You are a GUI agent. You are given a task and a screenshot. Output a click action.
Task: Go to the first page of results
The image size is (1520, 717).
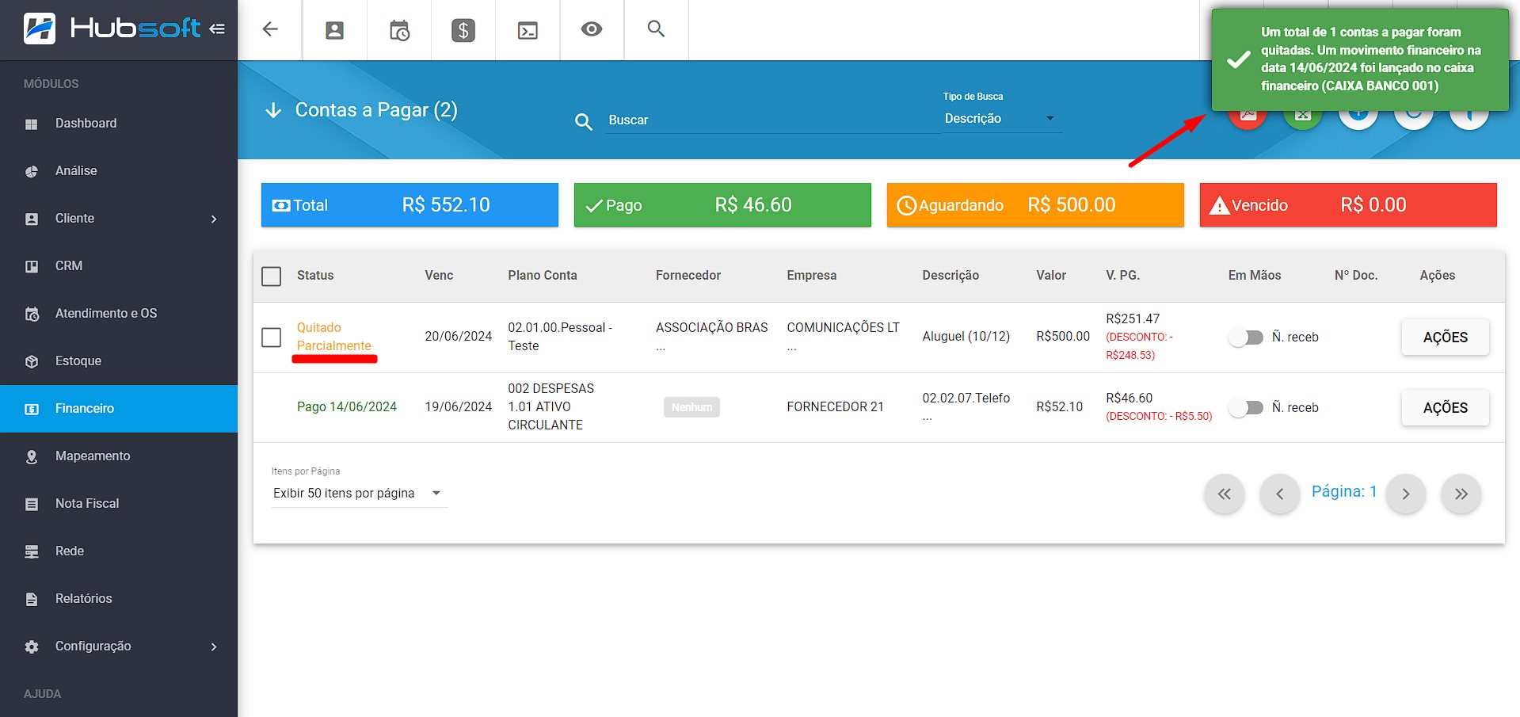click(1225, 494)
